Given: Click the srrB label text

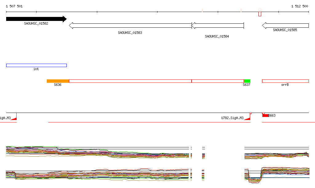Looking at the screenshot, I should point(285,85).
